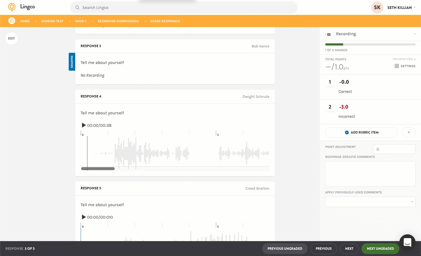Go to Grading Test breadcrumb
The height and width of the screenshot is (256, 421).
52,21
